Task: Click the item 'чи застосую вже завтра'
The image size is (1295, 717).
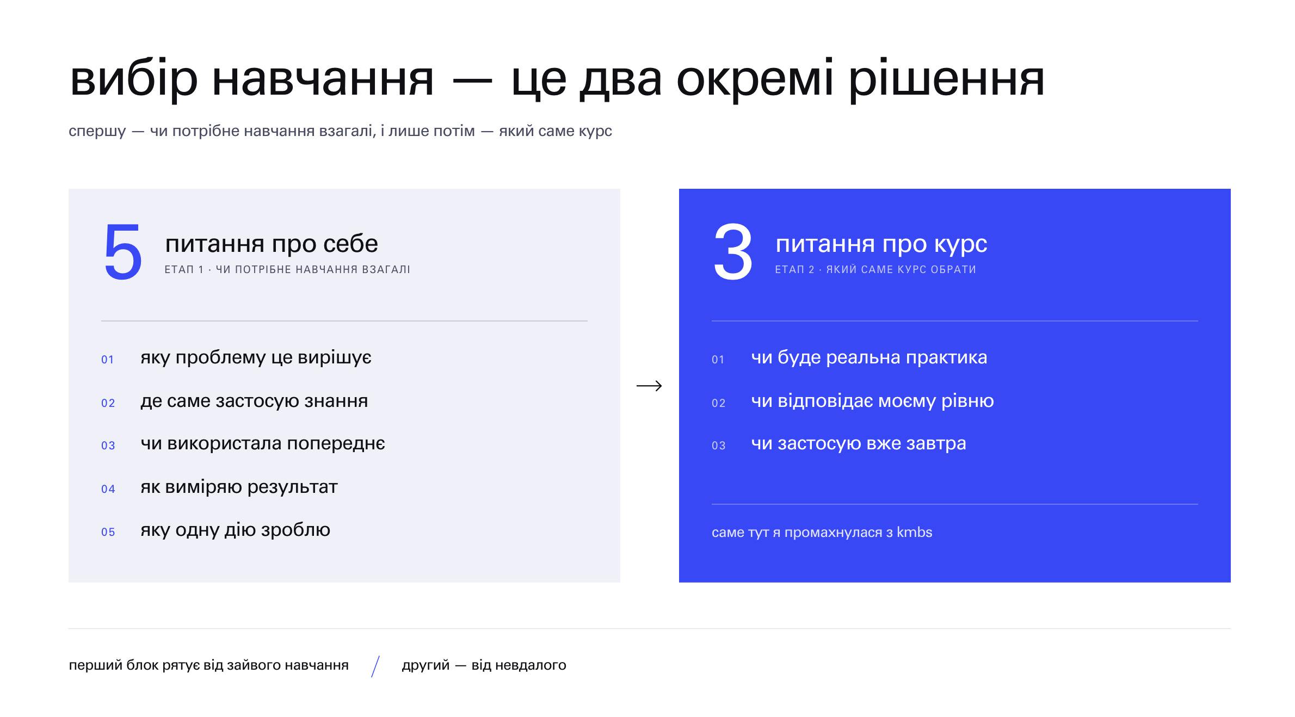Action: pos(859,443)
